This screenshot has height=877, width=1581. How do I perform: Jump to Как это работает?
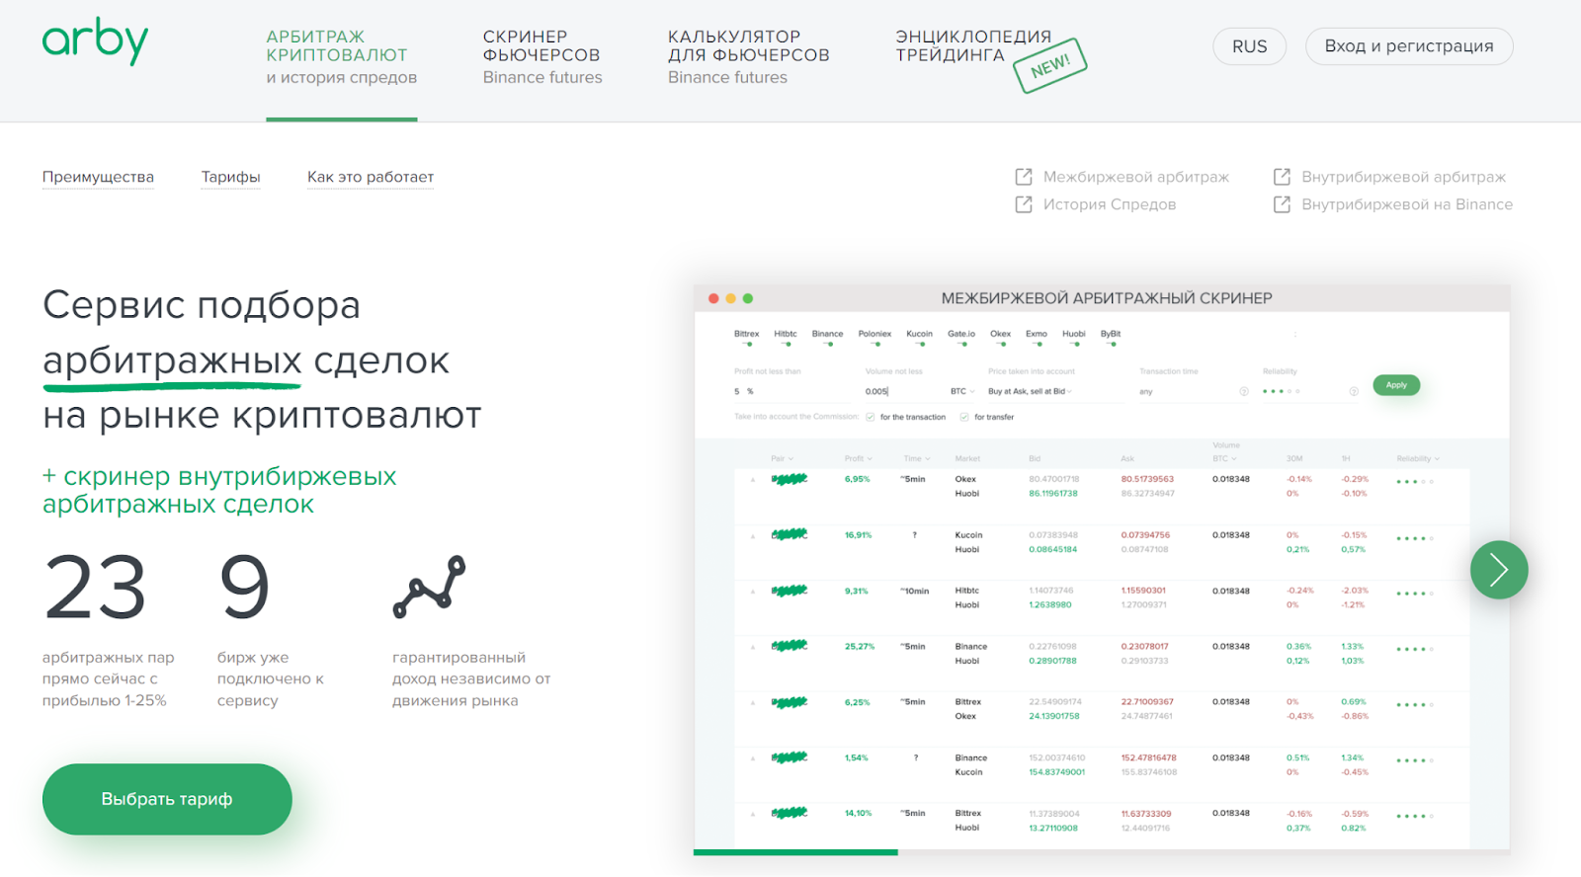point(371,177)
